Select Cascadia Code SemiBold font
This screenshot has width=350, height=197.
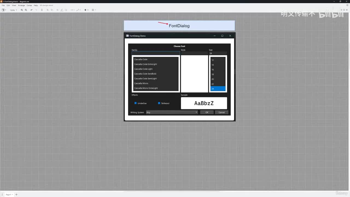[156, 74]
